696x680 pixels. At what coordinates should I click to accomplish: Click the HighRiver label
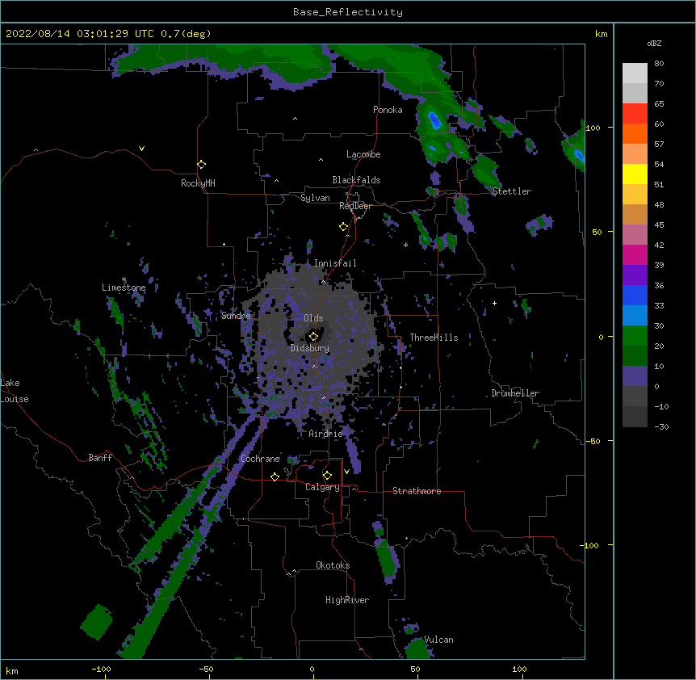coord(347,600)
